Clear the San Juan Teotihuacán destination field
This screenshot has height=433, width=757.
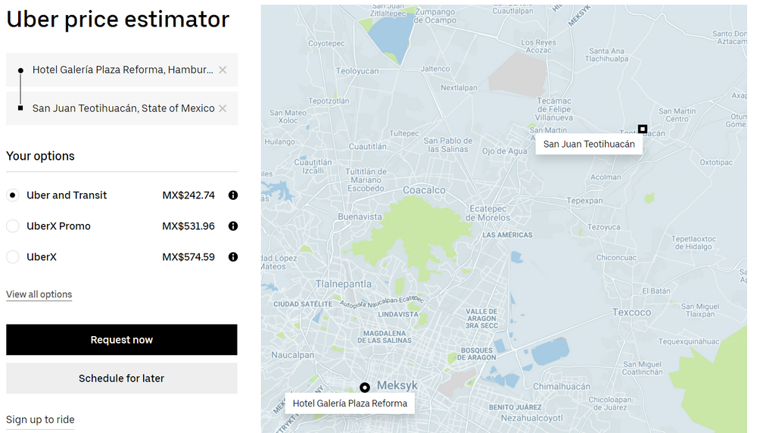coord(223,108)
